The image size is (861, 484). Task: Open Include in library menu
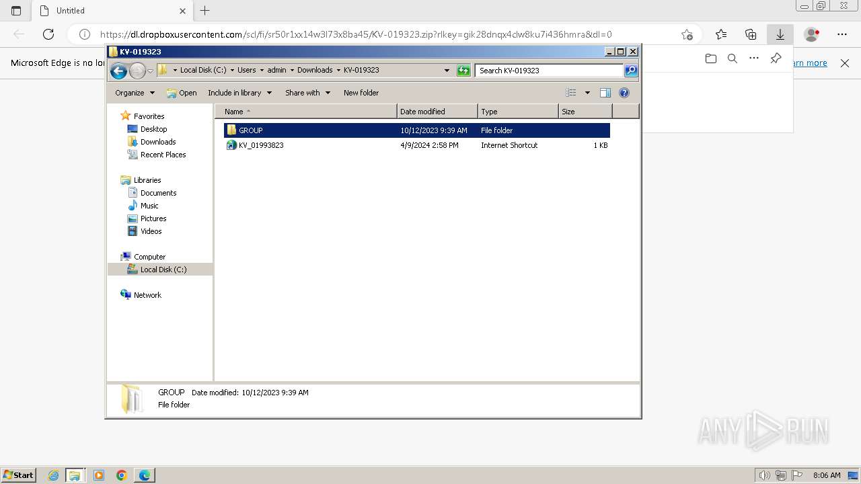pyautogui.click(x=239, y=93)
